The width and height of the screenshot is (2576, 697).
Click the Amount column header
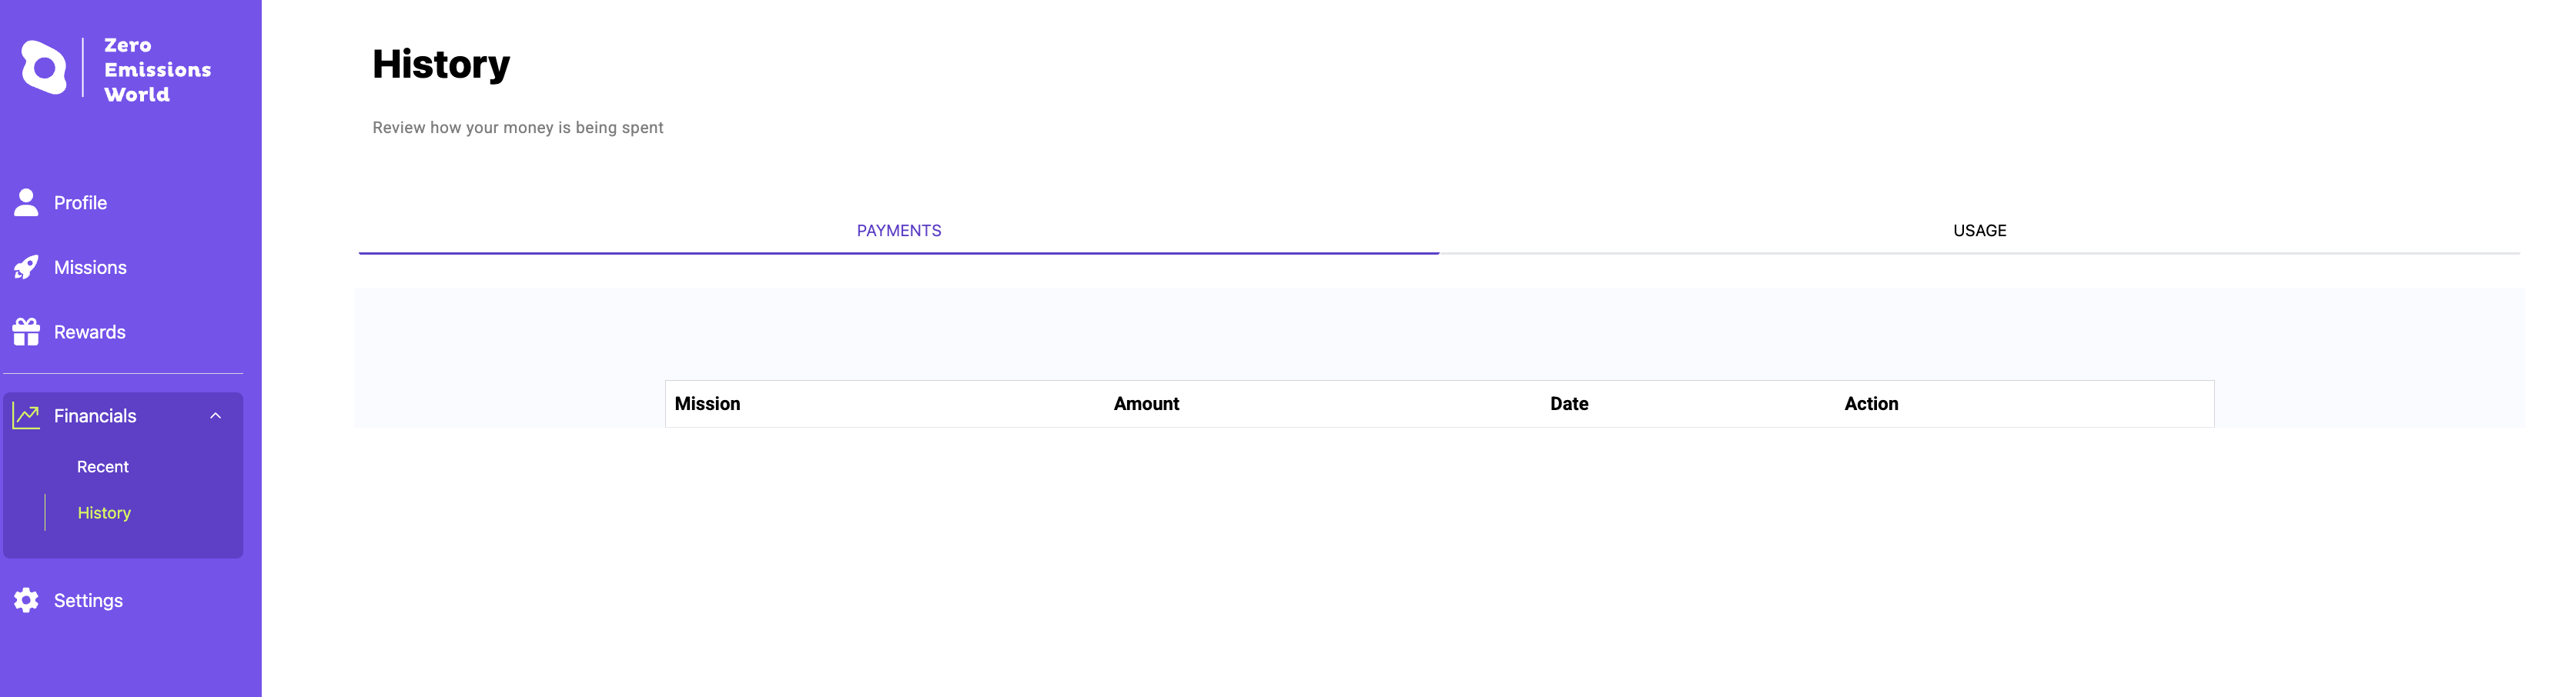point(1146,405)
